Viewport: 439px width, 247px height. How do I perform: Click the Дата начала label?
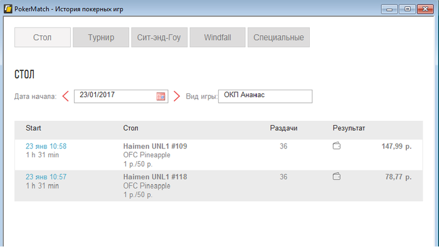pos(36,97)
